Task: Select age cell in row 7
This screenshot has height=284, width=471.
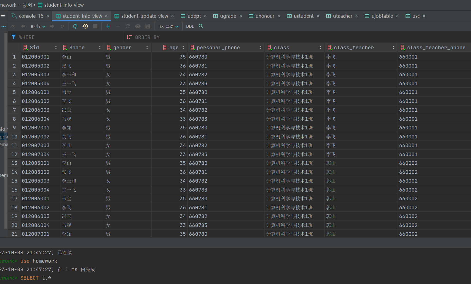Action: click(x=169, y=110)
